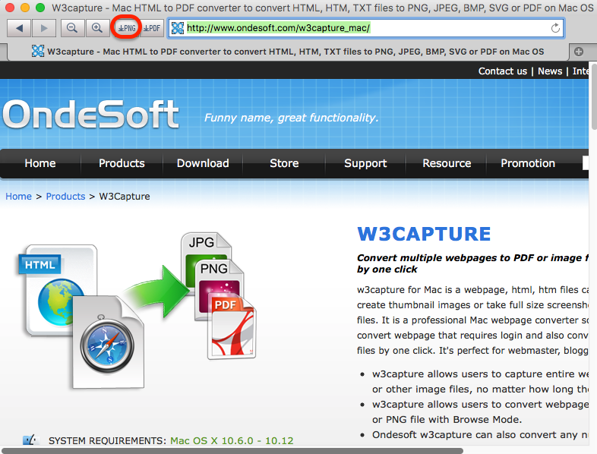Click the back navigation arrow button
Viewport: 597px width, 454px height.
click(19, 28)
